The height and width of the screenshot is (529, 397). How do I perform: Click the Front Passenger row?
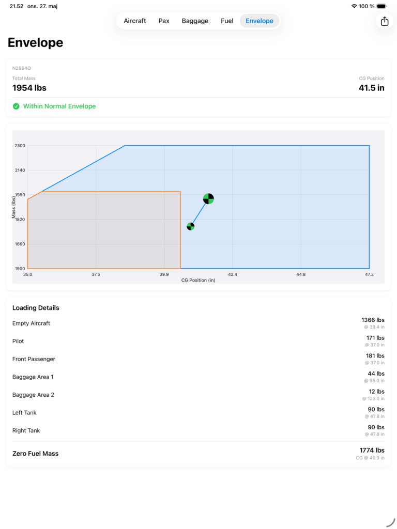click(198, 359)
